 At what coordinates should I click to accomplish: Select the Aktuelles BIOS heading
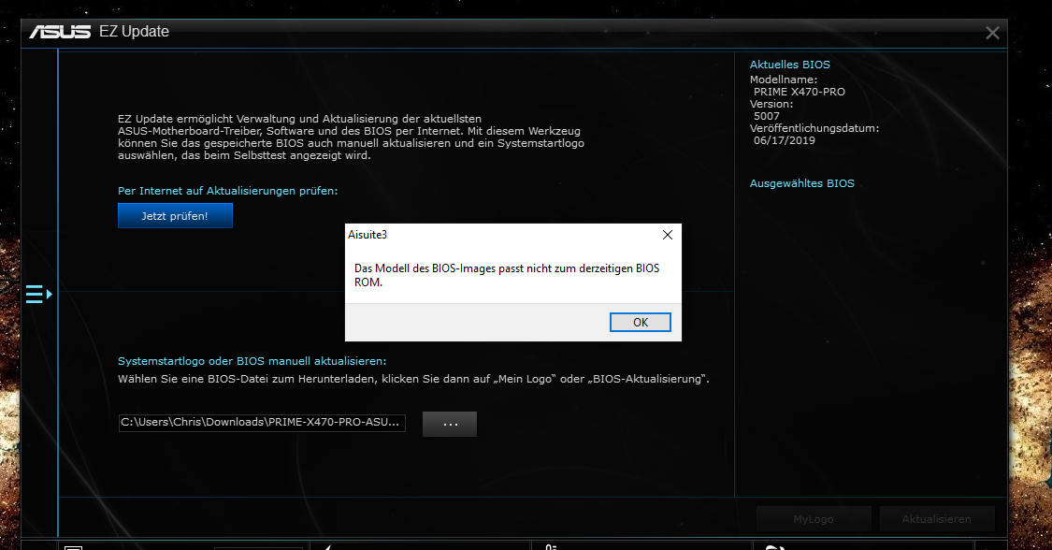[x=789, y=65]
